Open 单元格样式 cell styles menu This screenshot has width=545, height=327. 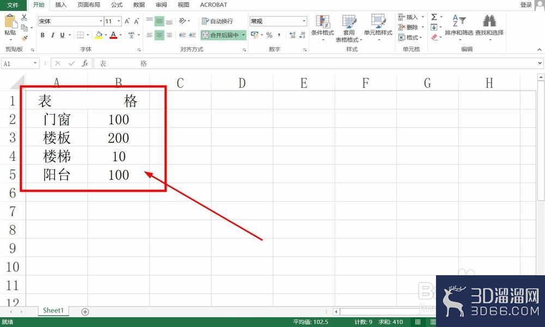pos(378,28)
